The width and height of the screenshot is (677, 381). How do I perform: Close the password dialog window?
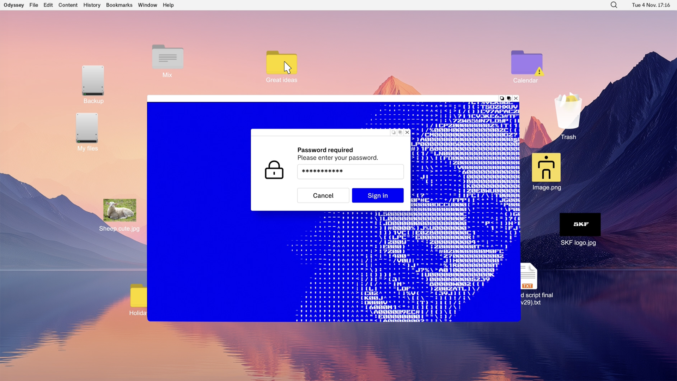407,132
